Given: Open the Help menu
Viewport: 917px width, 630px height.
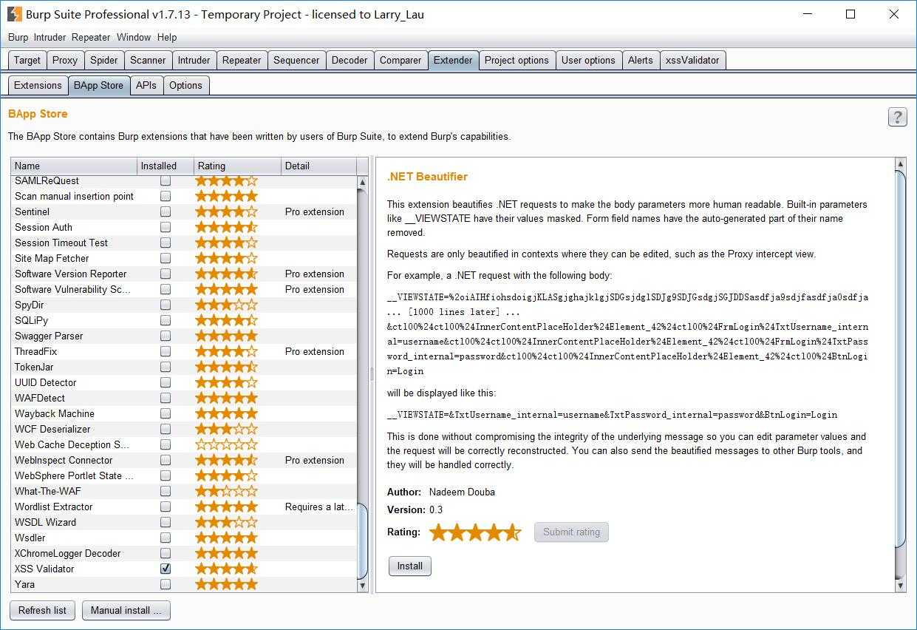Looking at the screenshot, I should point(167,37).
